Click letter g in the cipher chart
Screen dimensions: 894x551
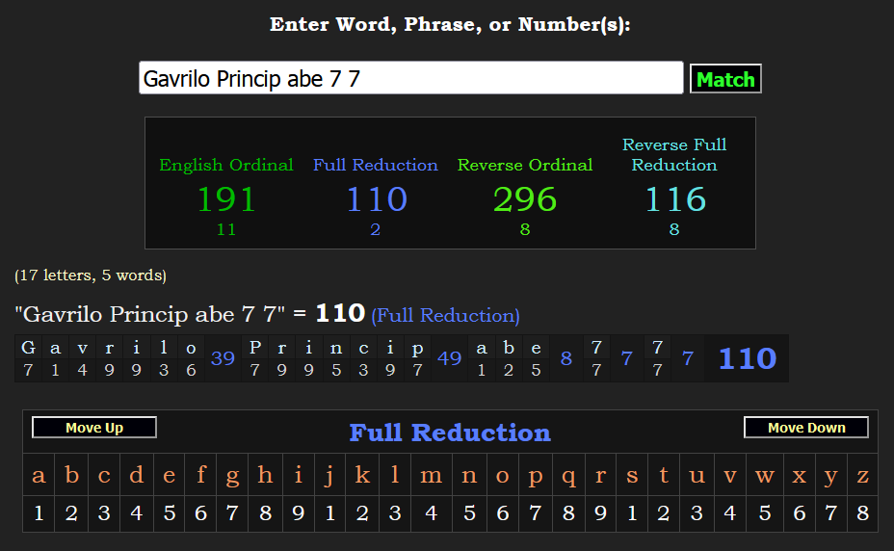pos(232,476)
